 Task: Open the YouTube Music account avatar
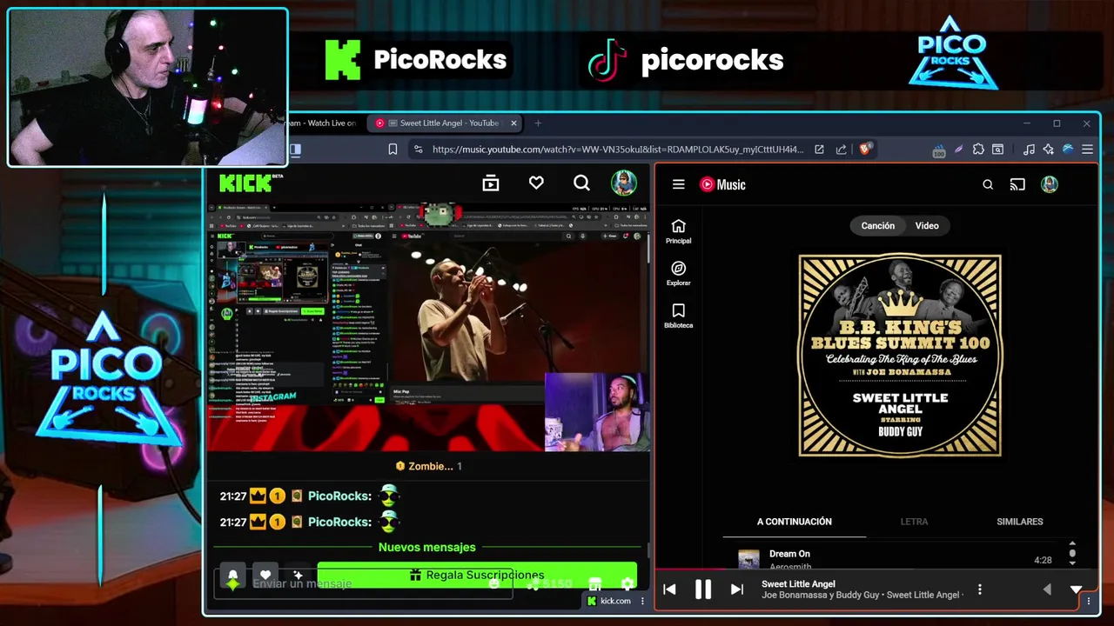pos(1050,184)
